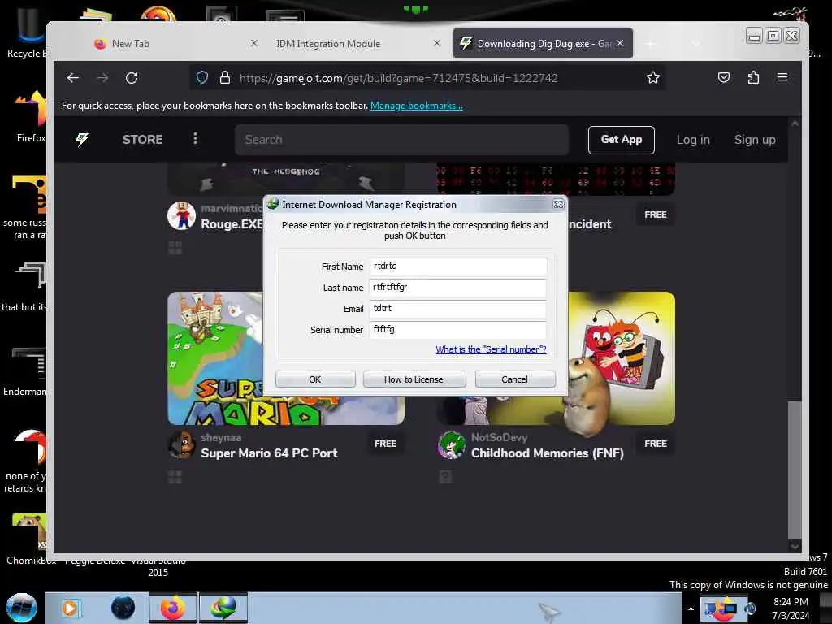Screen dimensions: 832x624
Task: Click the dark globe taskbar icon
Action: [x=123, y=608]
